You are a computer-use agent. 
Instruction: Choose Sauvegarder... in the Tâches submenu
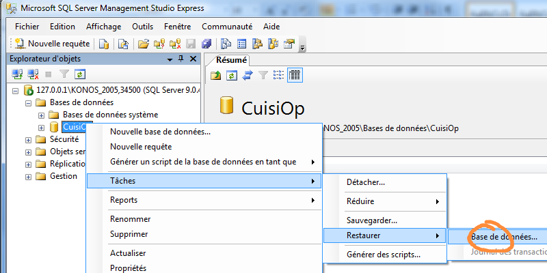pos(371,220)
